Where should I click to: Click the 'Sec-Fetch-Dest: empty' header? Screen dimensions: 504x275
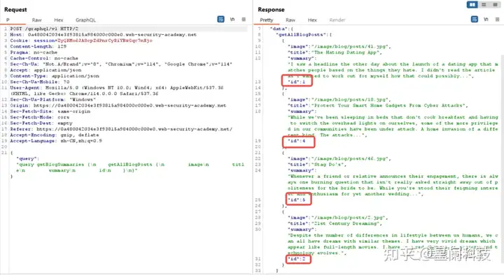41,123
